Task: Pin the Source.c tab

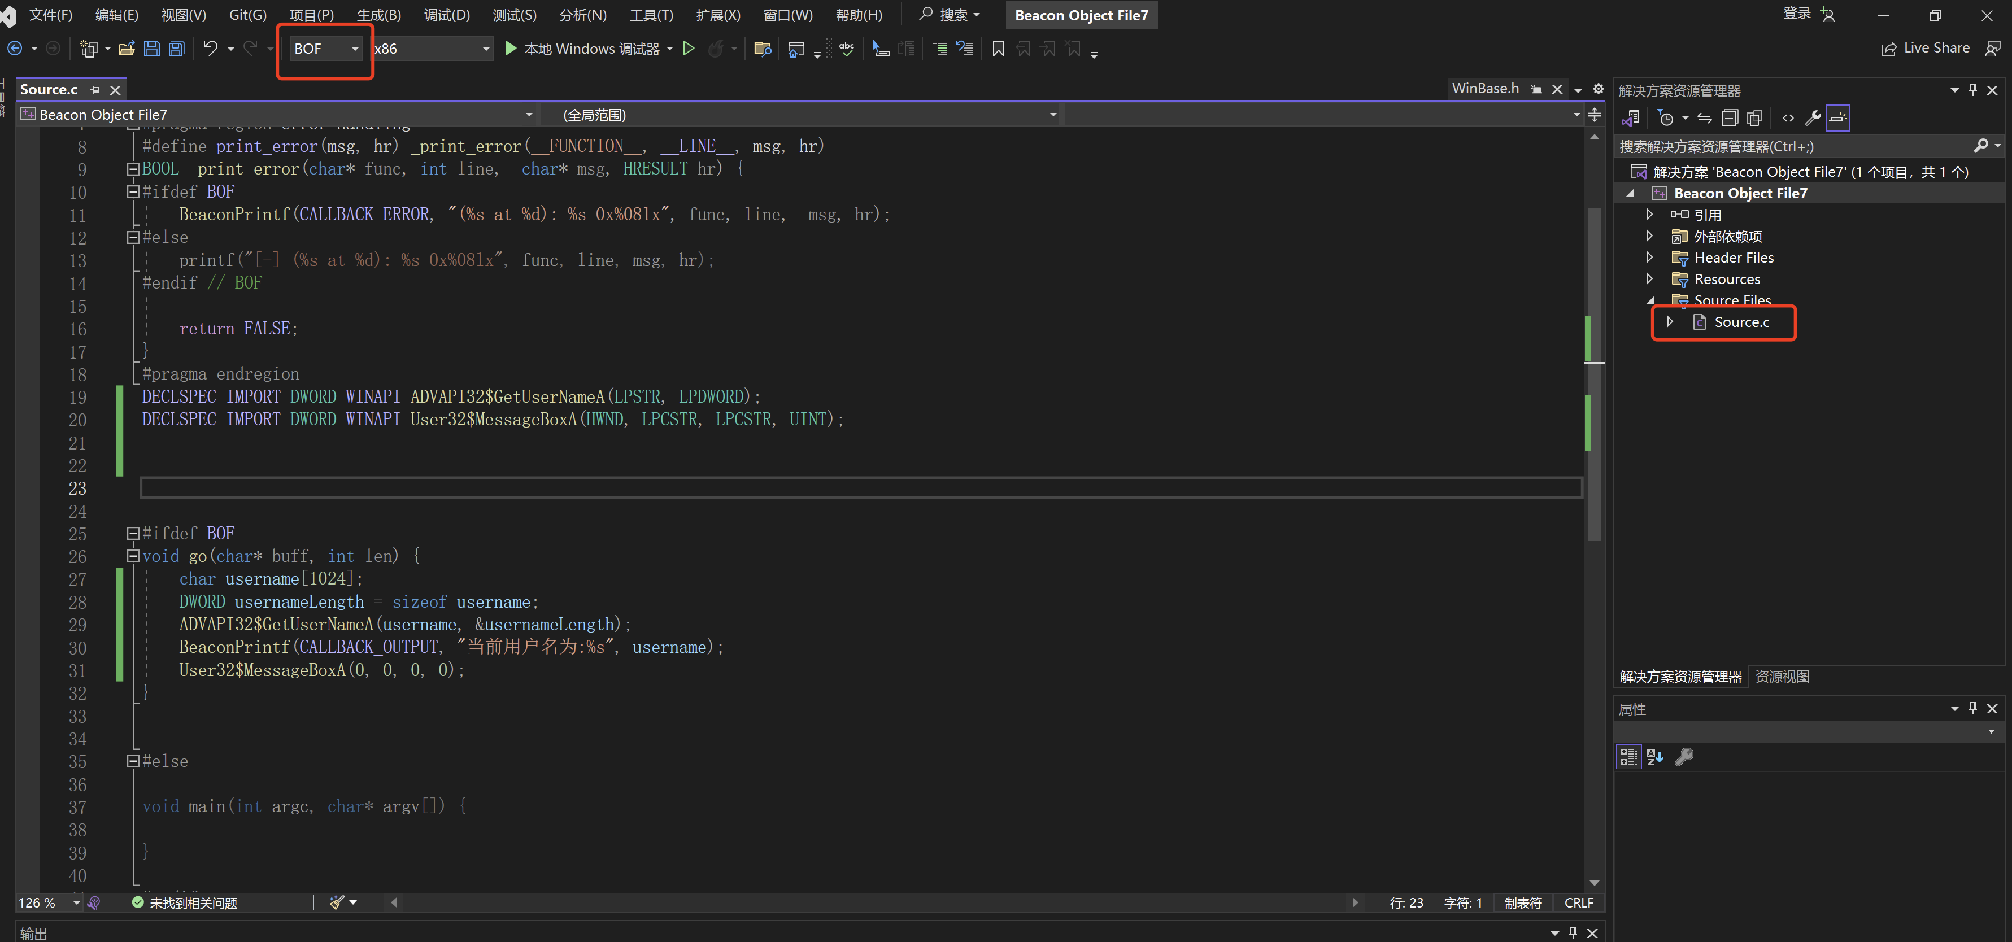Action: pos(94,90)
